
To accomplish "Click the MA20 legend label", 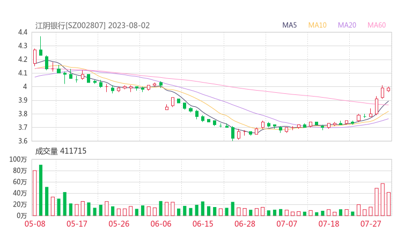I will (x=347, y=25).
